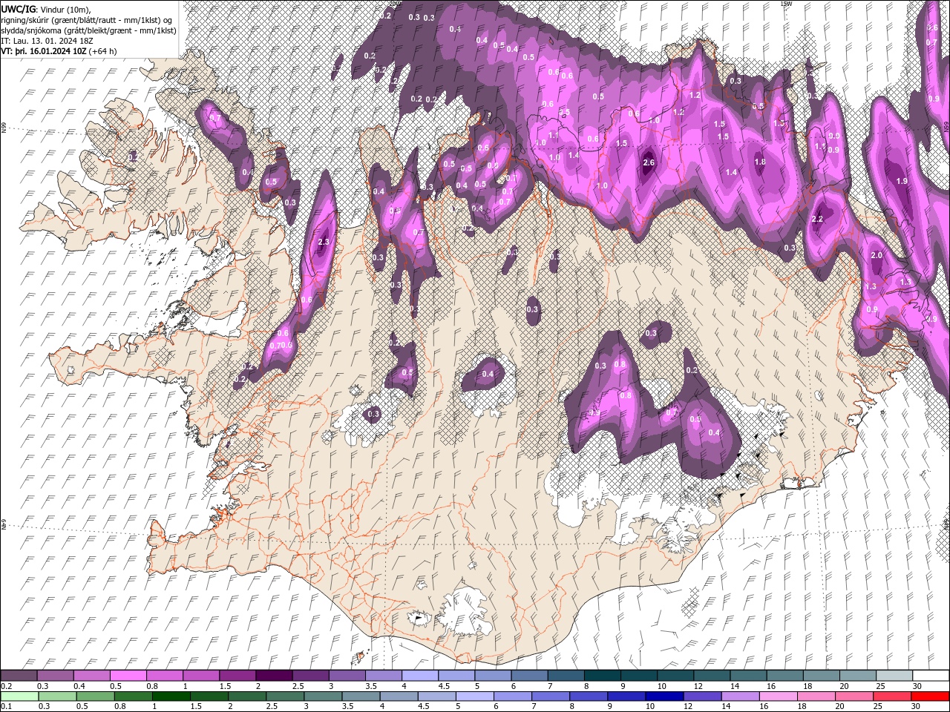The width and height of the screenshot is (950, 712).
Task: Click upper legend swatch between 0.5 and 0.8
Action: pyautogui.click(x=128, y=676)
